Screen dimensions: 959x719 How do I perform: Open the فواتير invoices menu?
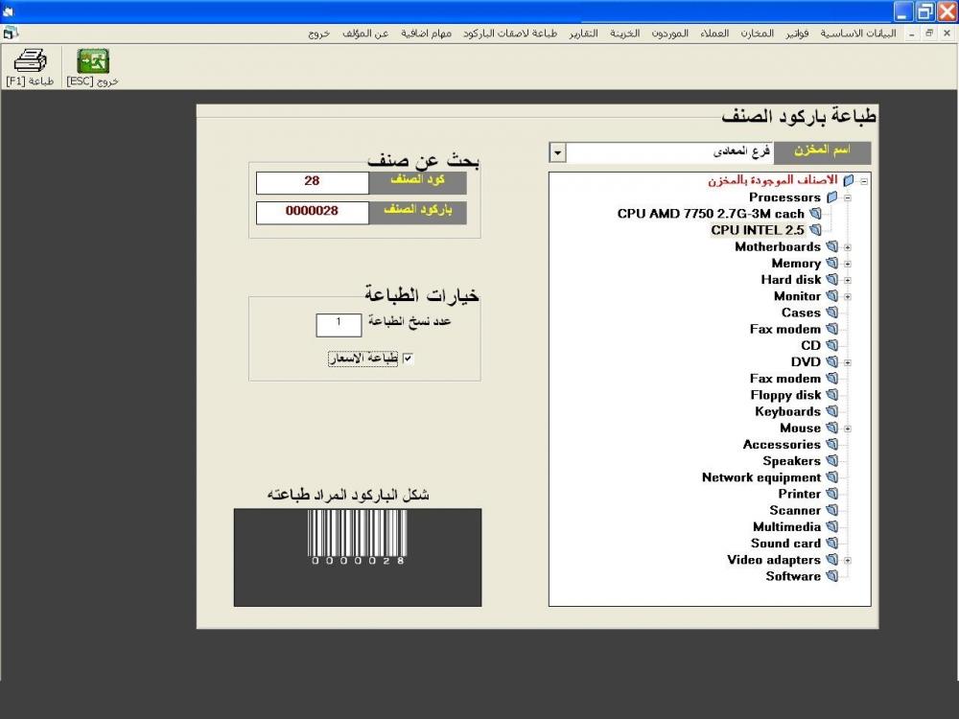coord(797,33)
